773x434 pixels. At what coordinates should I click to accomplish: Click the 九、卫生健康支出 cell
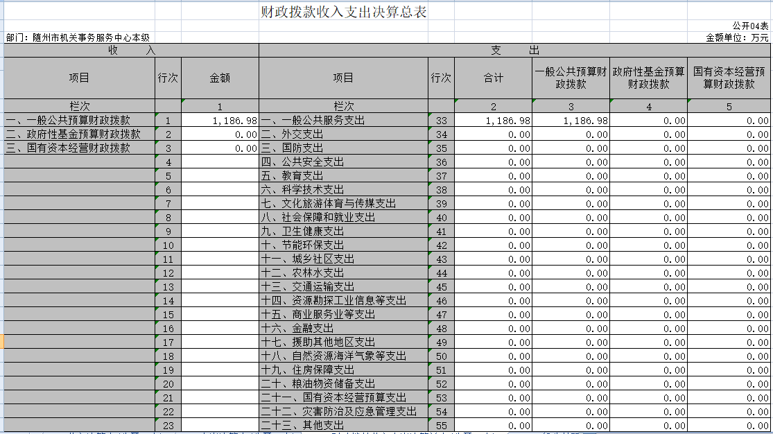[x=302, y=232]
